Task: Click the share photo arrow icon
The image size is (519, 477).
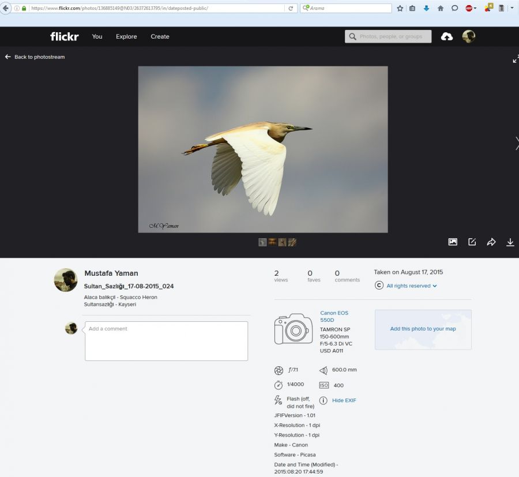Action: 491,242
